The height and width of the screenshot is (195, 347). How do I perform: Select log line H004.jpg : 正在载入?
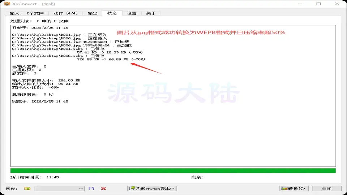pyautogui.click(x=60, y=35)
